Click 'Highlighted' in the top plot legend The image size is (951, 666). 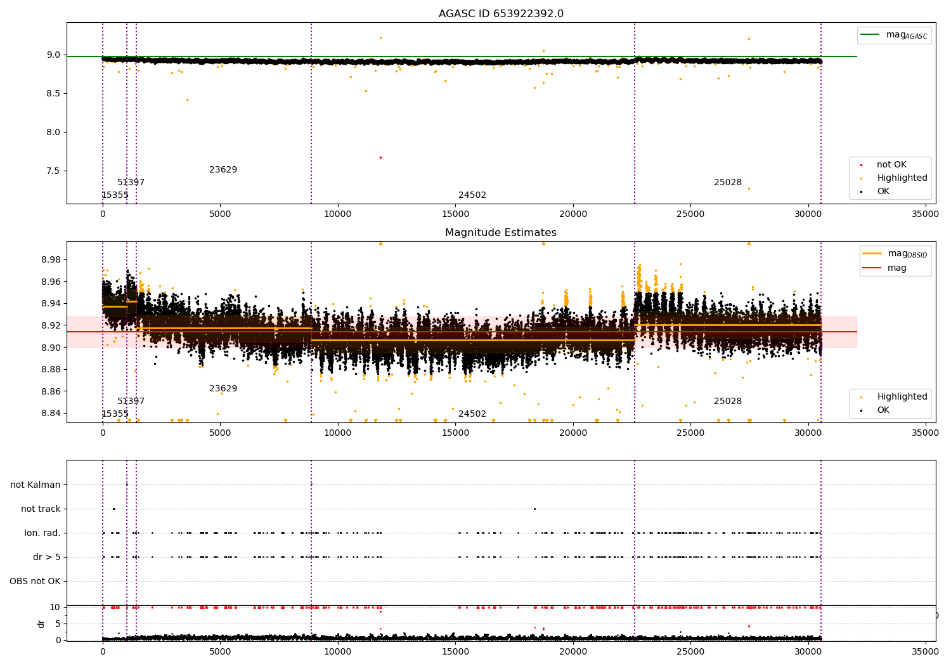coord(902,178)
